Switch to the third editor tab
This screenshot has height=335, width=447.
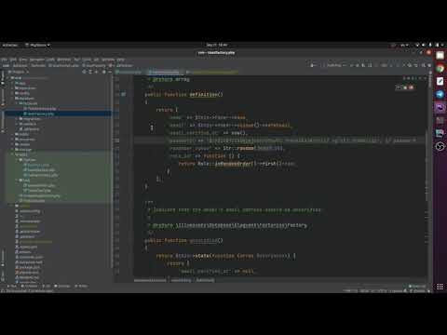pos(211,72)
